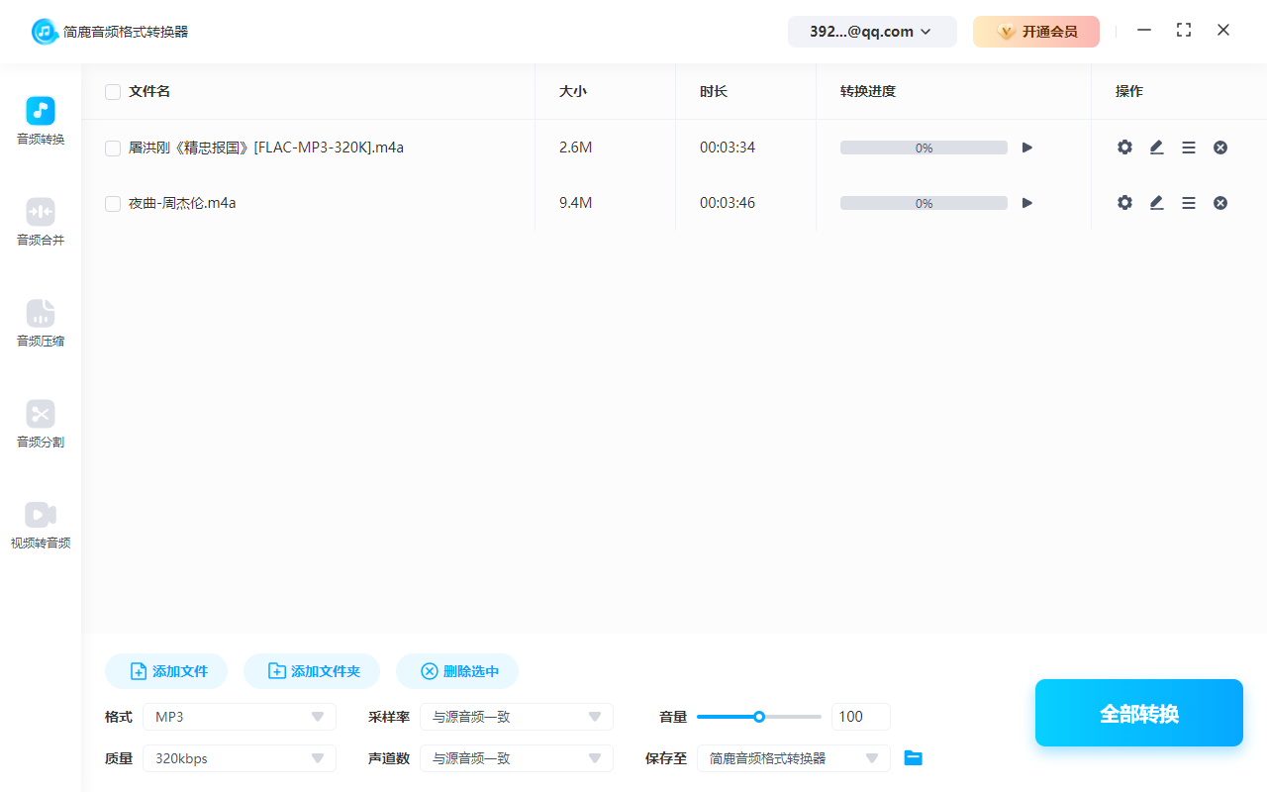Viewport: 1267px width, 792px height.
Task: Click the volume value field showing 100
Action: [860, 717]
